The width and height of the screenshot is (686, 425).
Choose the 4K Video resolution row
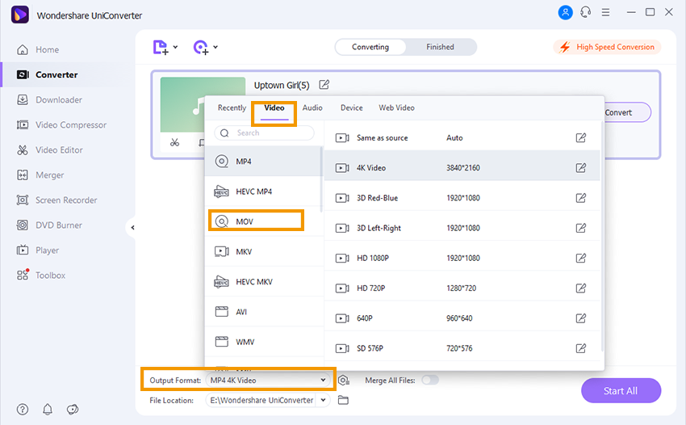[x=462, y=168]
